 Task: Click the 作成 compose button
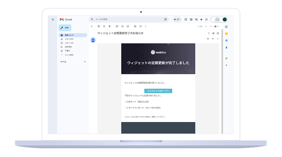pos(65,28)
